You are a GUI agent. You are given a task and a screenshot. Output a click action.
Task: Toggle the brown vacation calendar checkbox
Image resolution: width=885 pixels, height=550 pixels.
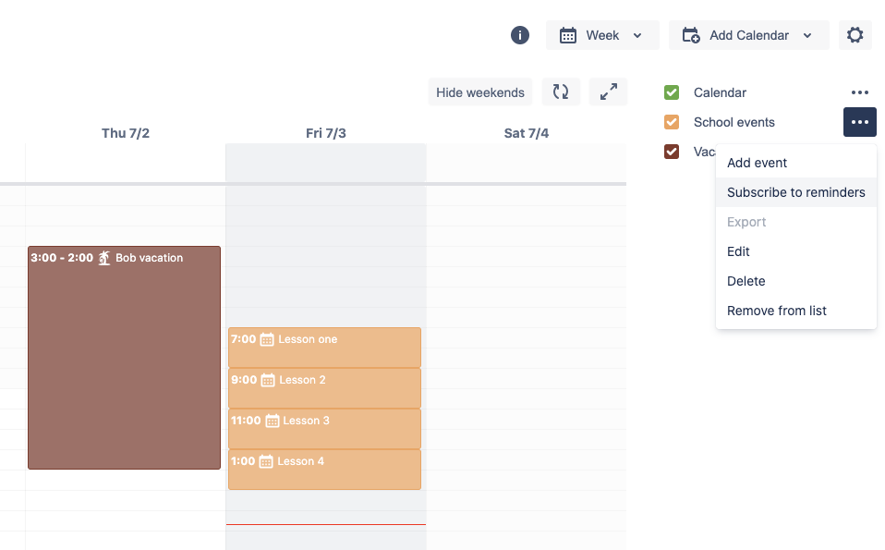click(x=672, y=152)
